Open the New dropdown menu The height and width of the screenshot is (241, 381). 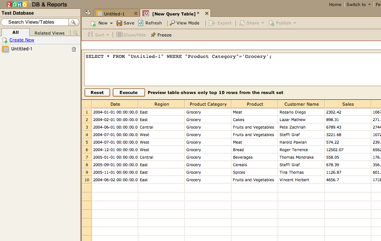click(x=102, y=23)
